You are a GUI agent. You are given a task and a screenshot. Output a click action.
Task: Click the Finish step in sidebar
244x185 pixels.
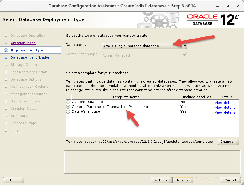pos(16,131)
